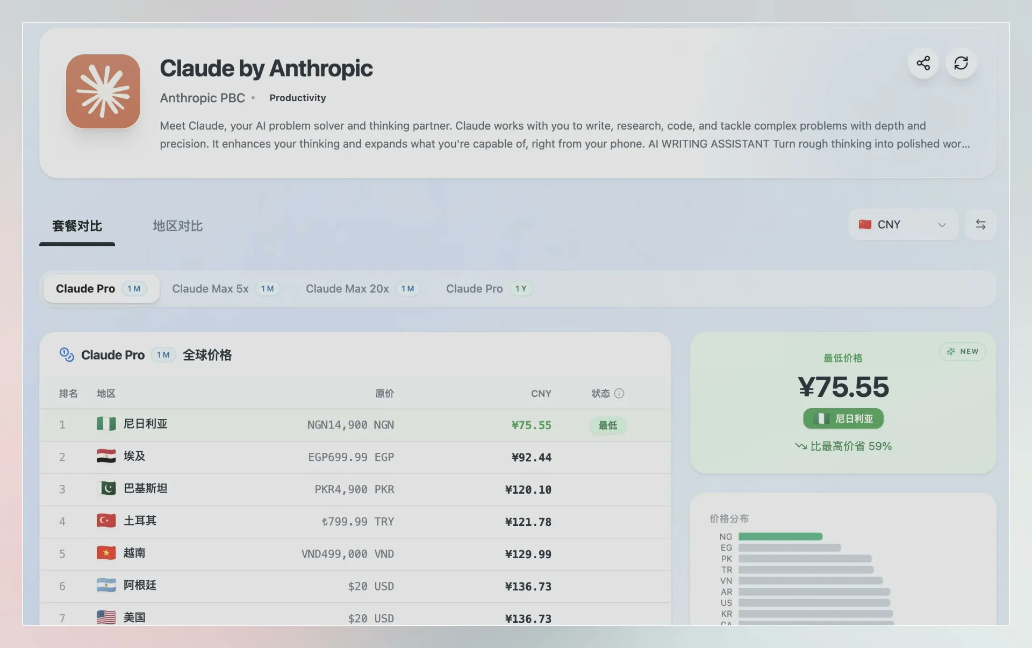Click the 尼日利亚 region name in table
The width and height of the screenshot is (1032, 648).
click(x=145, y=424)
